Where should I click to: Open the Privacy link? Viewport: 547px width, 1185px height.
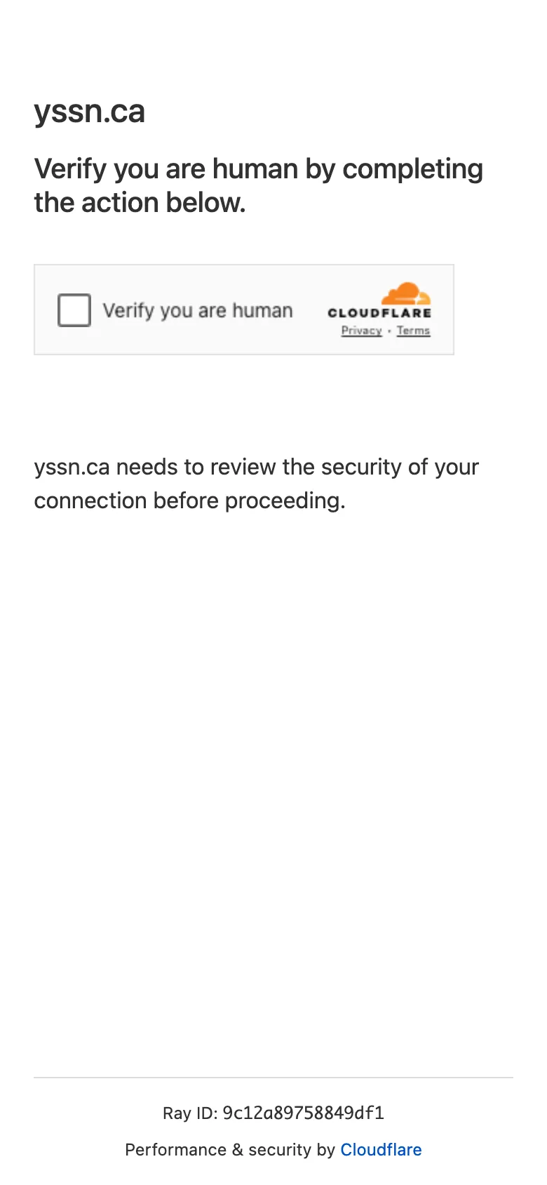(x=360, y=331)
